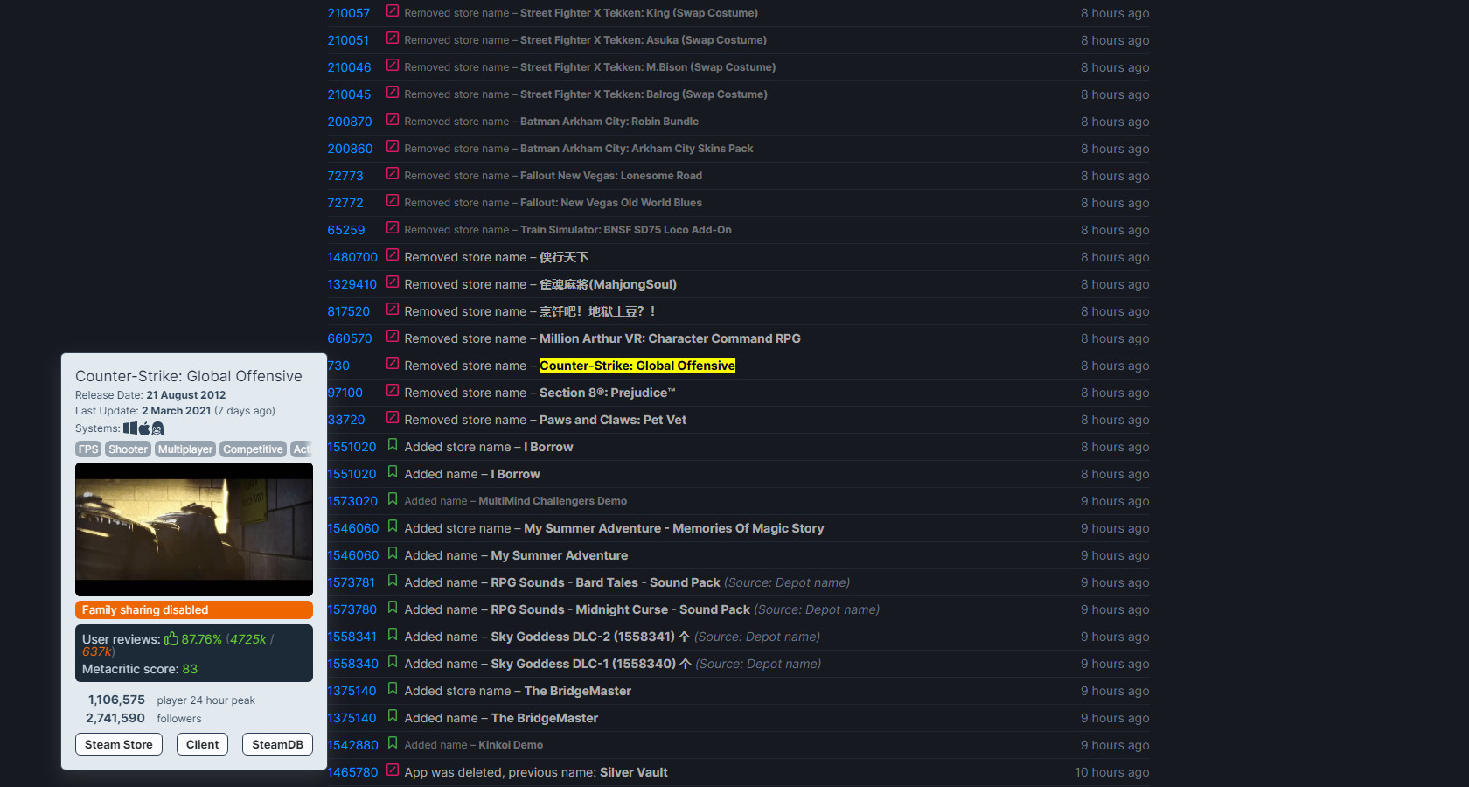Image resolution: width=1469 pixels, height=787 pixels.
Task: Open app ID 1542880 link
Action: (x=353, y=745)
